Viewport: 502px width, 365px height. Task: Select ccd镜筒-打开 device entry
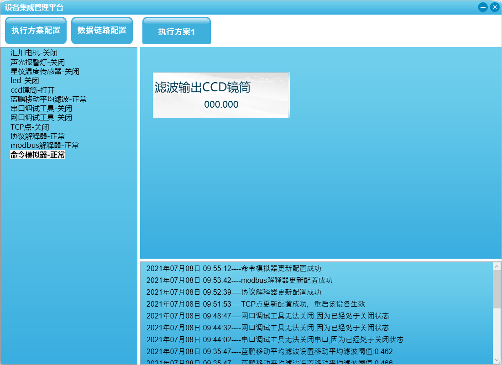tap(32, 90)
